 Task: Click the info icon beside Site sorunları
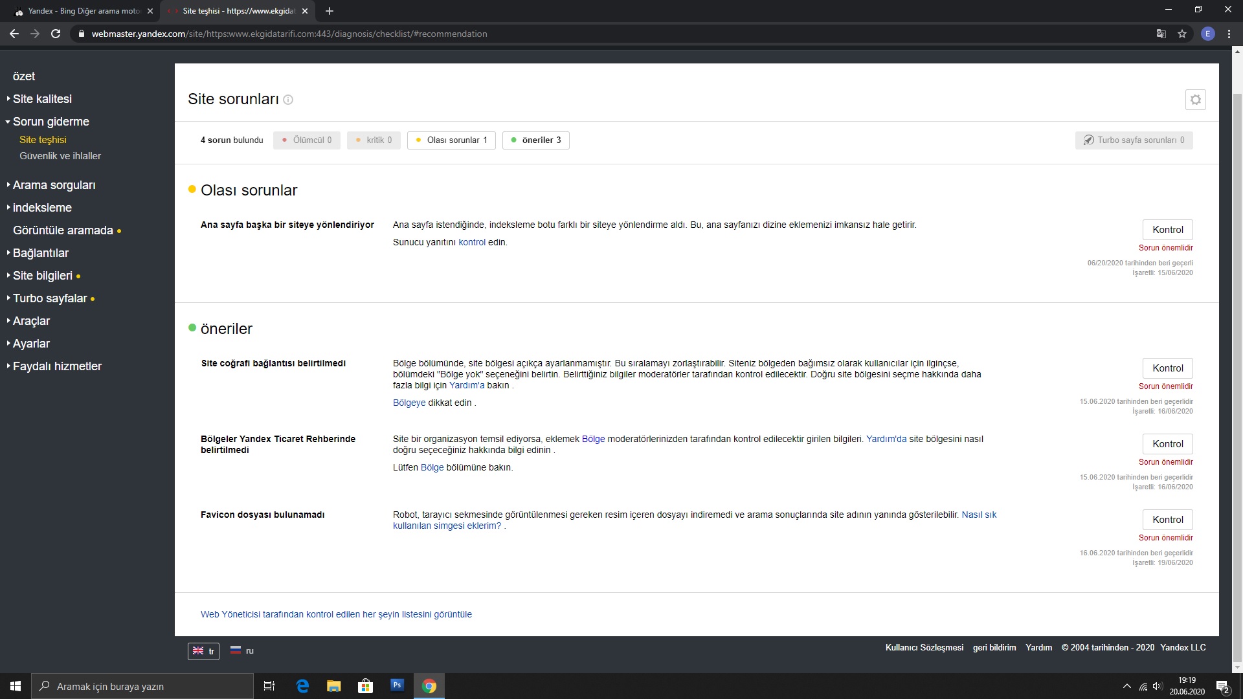[289, 100]
